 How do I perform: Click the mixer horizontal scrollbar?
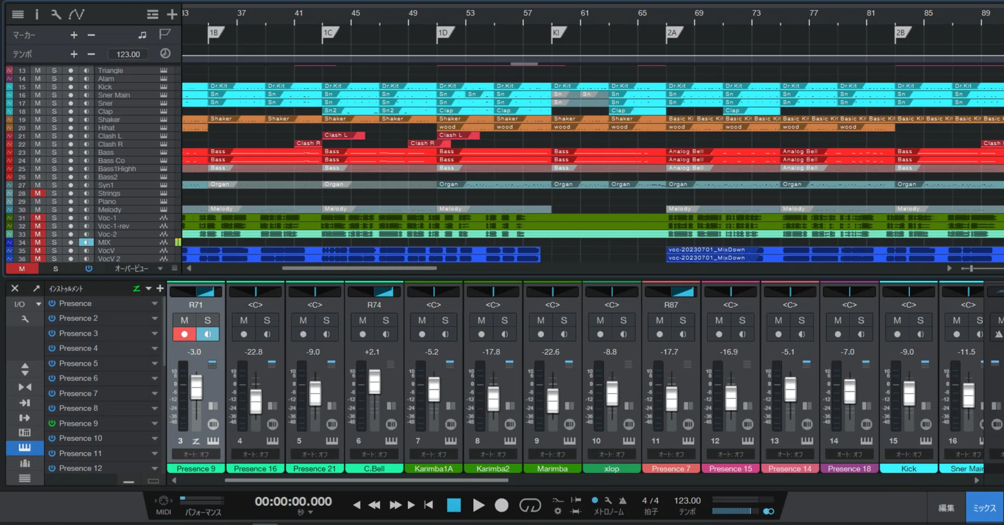(x=367, y=480)
